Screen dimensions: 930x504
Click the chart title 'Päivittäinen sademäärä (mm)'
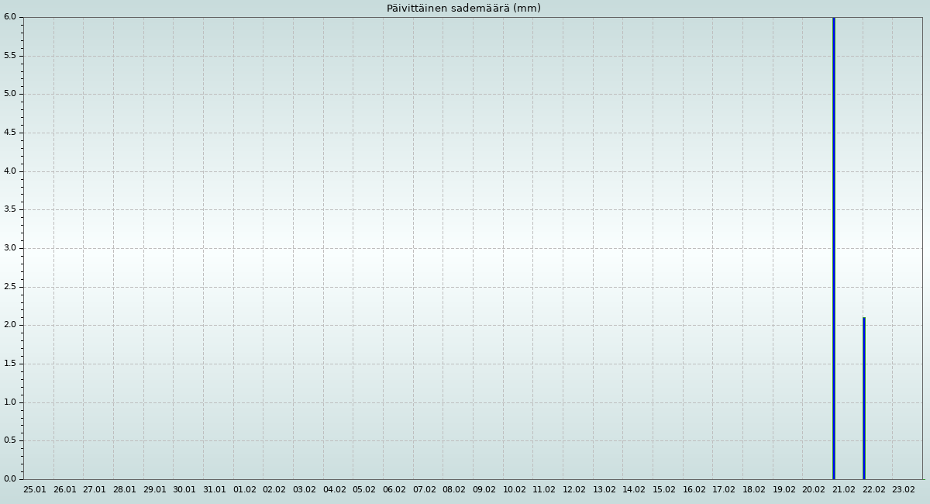point(463,9)
